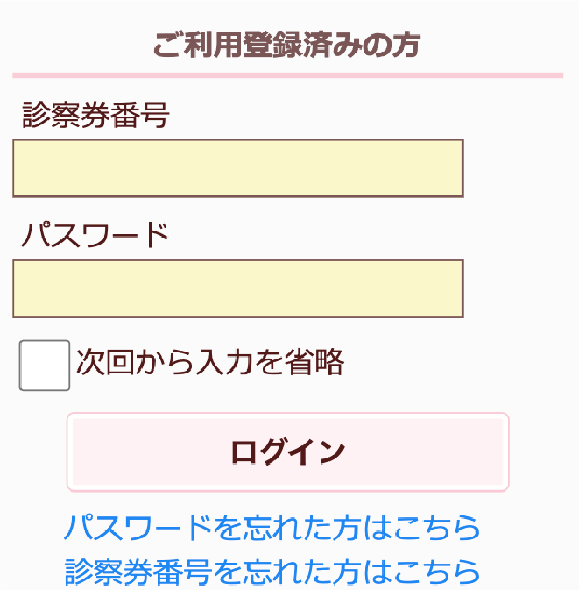Open the forgot password help link
The width and height of the screenshot is (579, 590).
(x=272, y=528)
